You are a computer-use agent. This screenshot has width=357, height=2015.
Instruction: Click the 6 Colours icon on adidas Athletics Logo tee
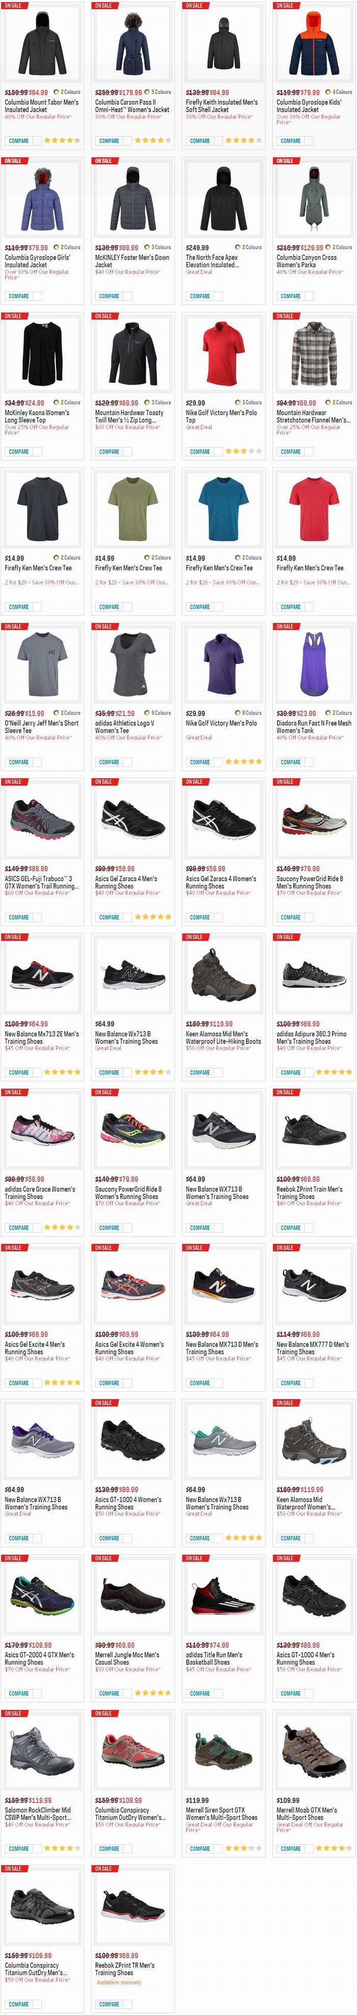click(147, 712)
